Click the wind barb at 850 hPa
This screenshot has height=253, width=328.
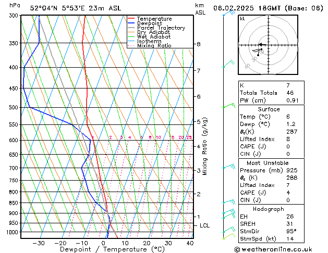(229, 201)
